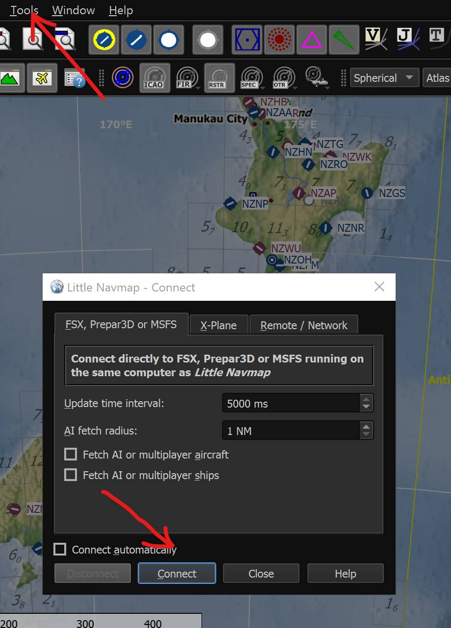Toggle airspaces blue radar master icon

123,77
